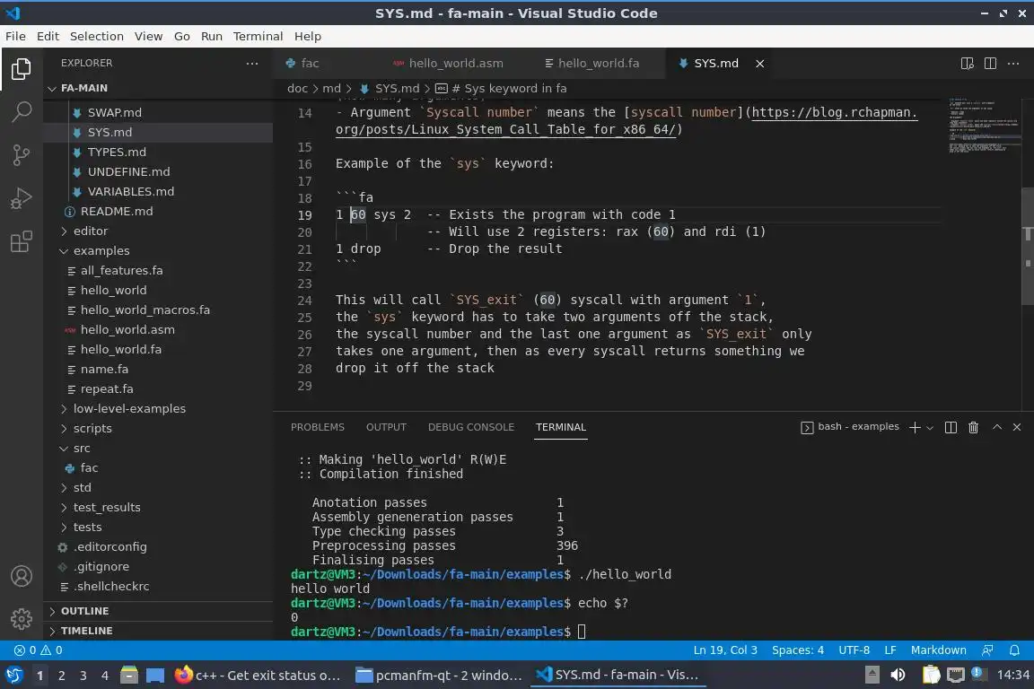Open the Explorer view in activity bar
The image size is (1034, 689).
[x=22, y=69]
